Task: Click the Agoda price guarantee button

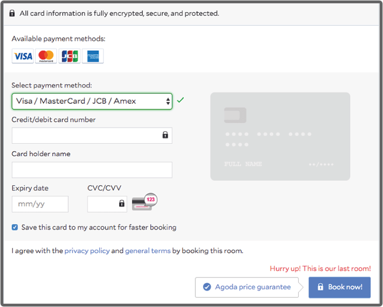Action: point(247,287)
